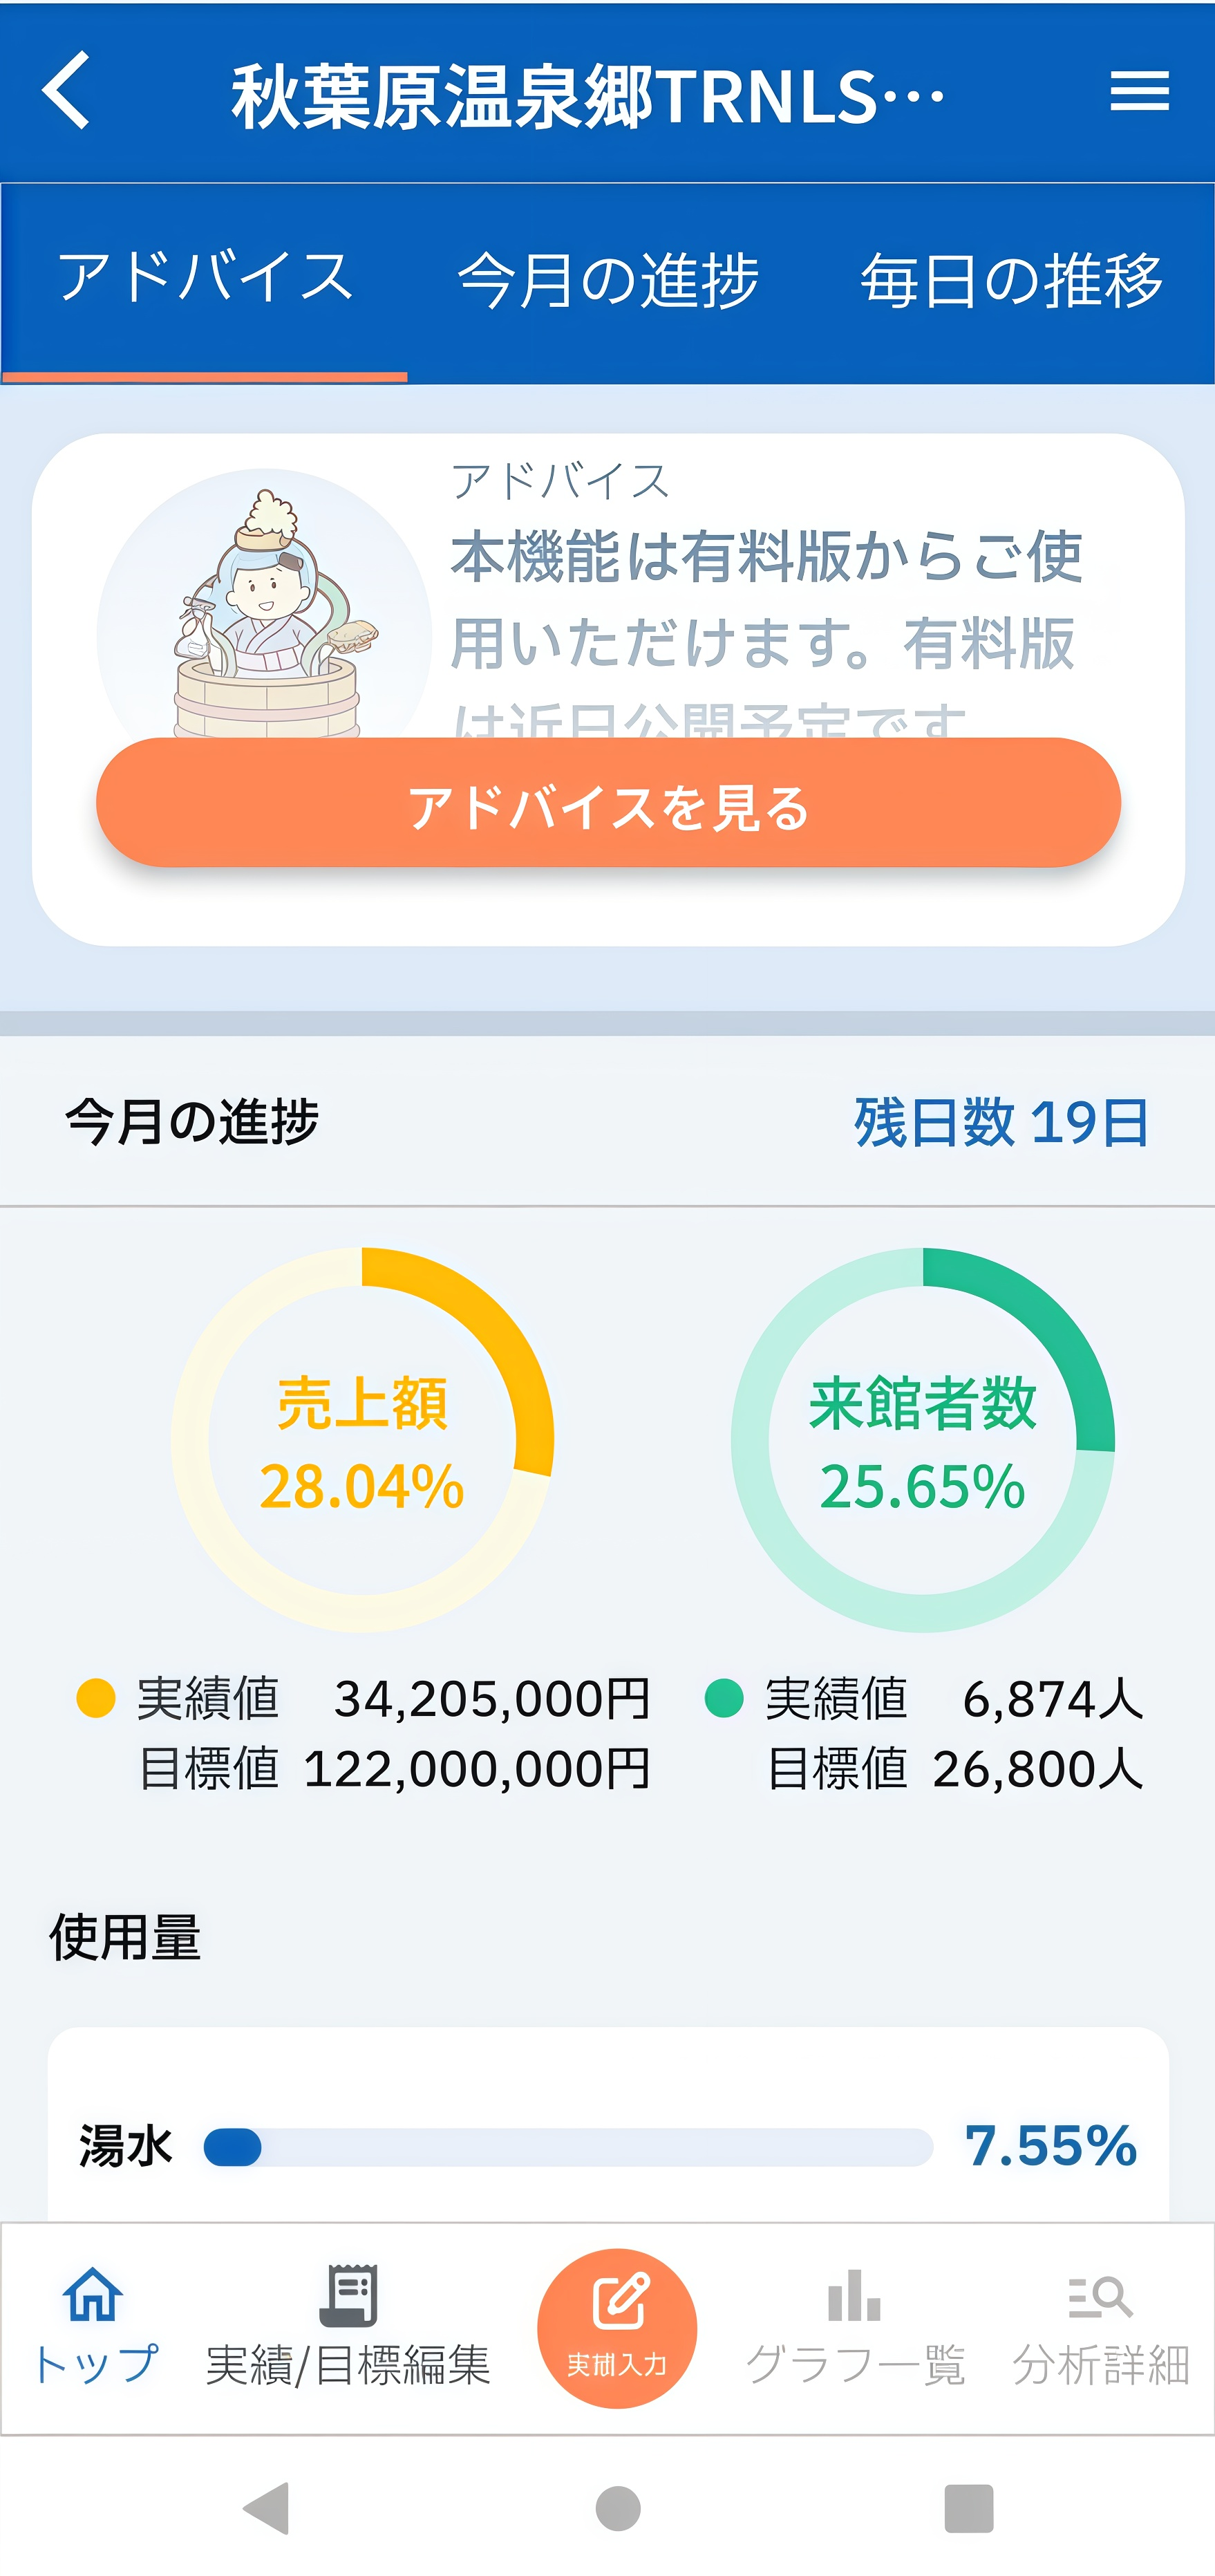This screenshot has height=2576, width=1215.
Task: Tap the back arrow in header
Action: 67,91
